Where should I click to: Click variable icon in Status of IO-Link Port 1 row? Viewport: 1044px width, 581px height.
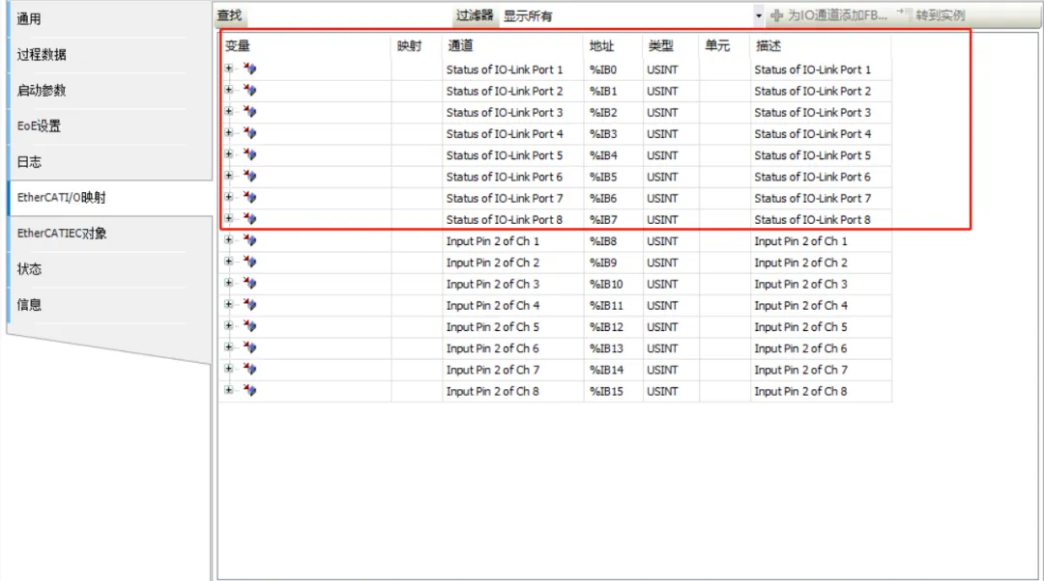(250, 69)
